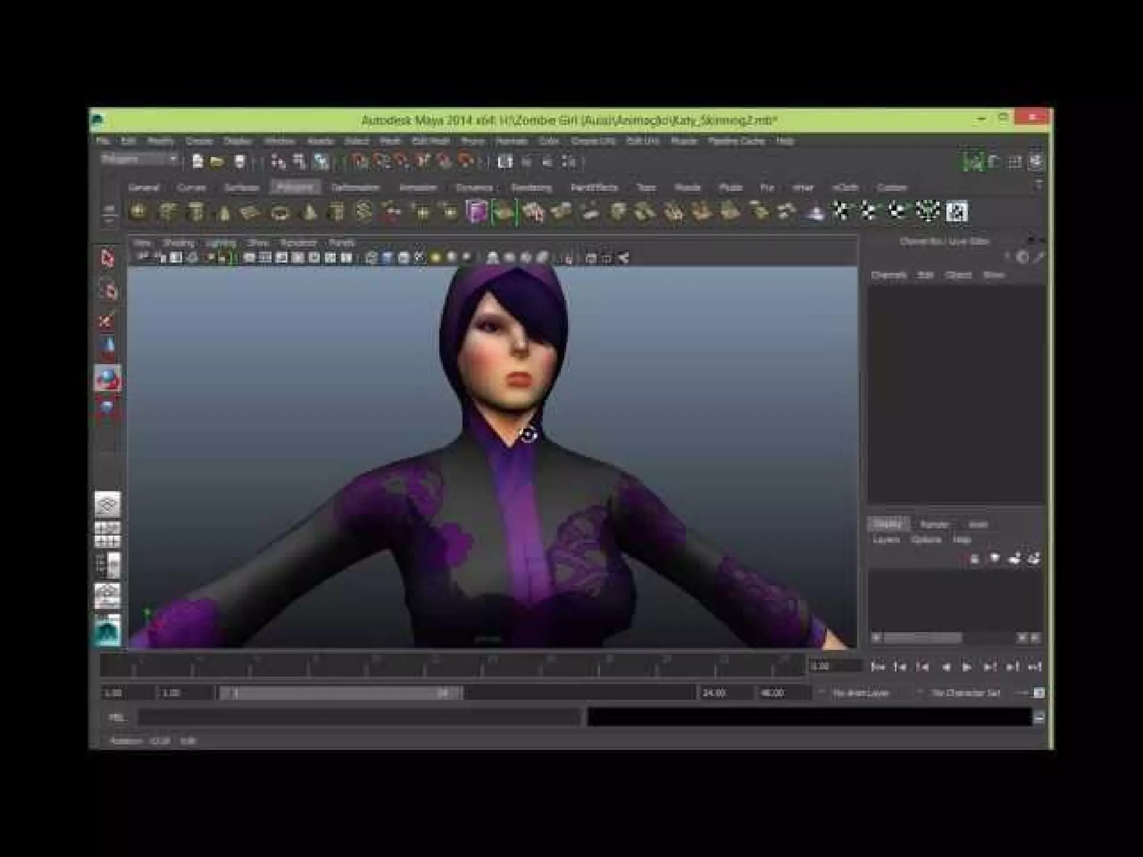Click the viewport Shading menu
Screen dimensions: 1143x857
point(178,243)
